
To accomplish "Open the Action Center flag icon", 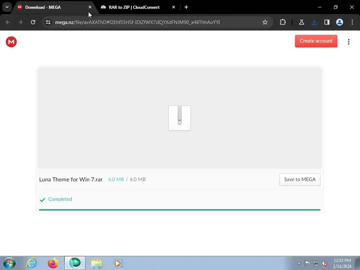I will pos(307,263).
